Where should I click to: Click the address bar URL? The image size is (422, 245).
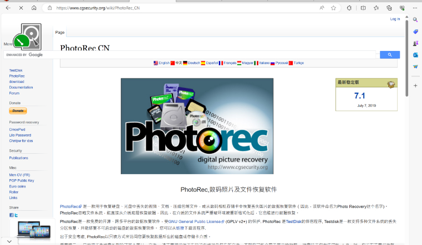(98, 8)
